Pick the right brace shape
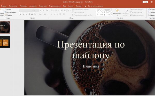Image resolution: width=155 pixels, height=96 pixels. [107, 15]
